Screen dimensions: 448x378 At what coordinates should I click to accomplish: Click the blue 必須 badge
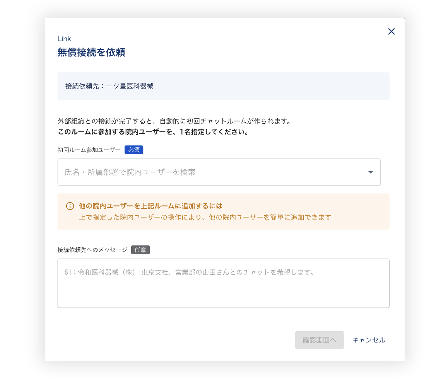pyautogui.click(x=134, y=150)
